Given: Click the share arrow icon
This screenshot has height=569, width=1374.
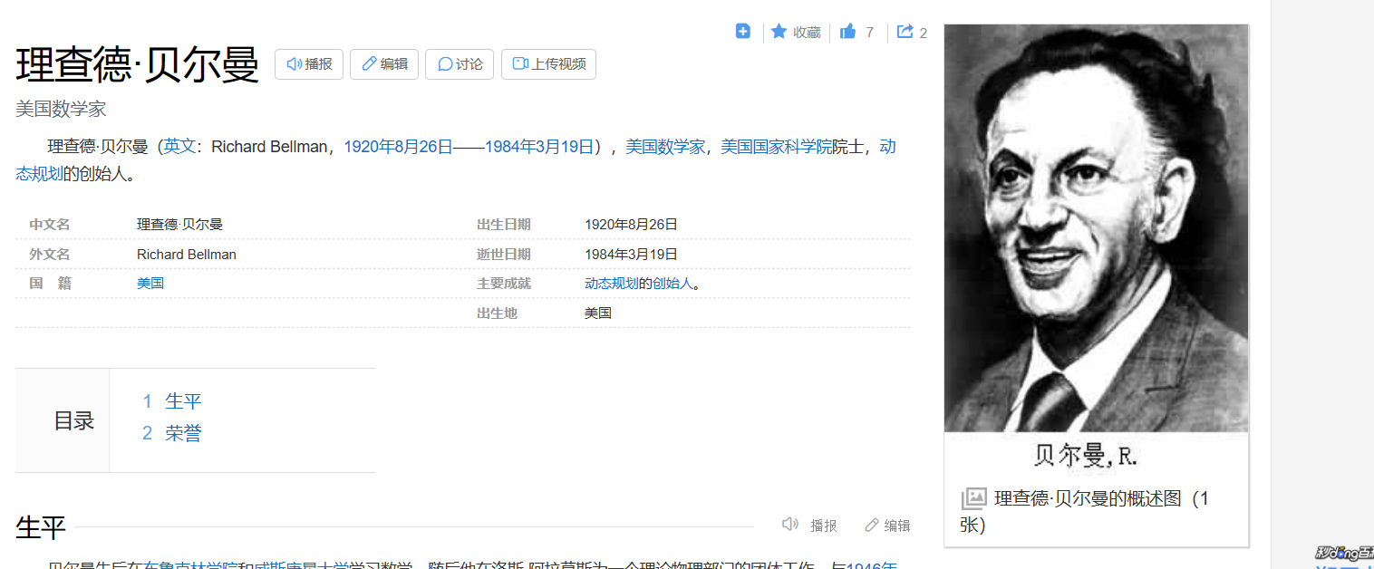Looking at the screenshot, I should pos(905,32).
